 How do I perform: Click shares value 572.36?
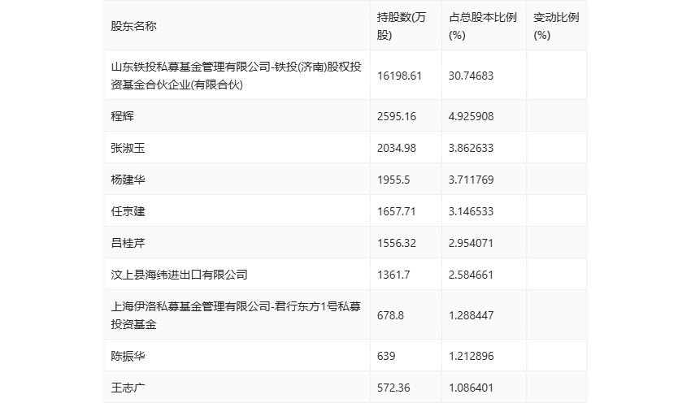point(393,388)
